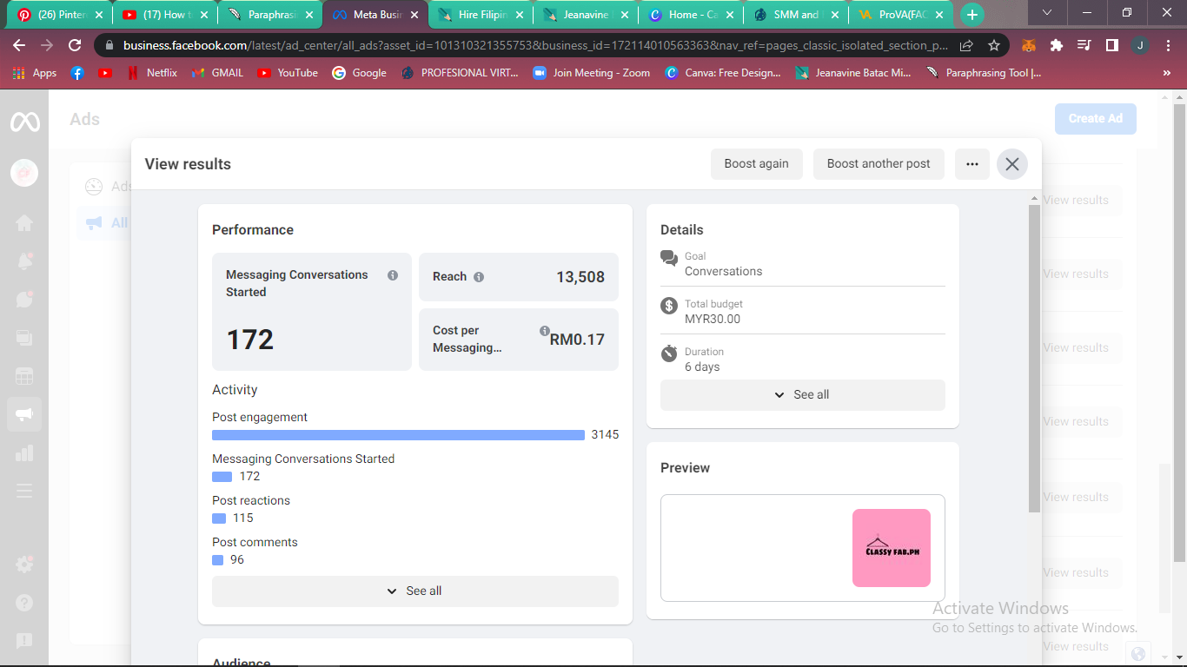Click the Meta logo in the sidebar
Image resolution: width=1187 pixels, height=667 pixels.
[24, 122]
